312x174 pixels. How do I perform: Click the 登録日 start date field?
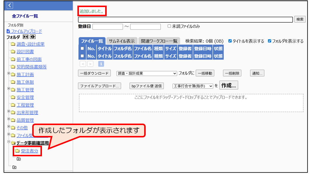click(108, 27)
